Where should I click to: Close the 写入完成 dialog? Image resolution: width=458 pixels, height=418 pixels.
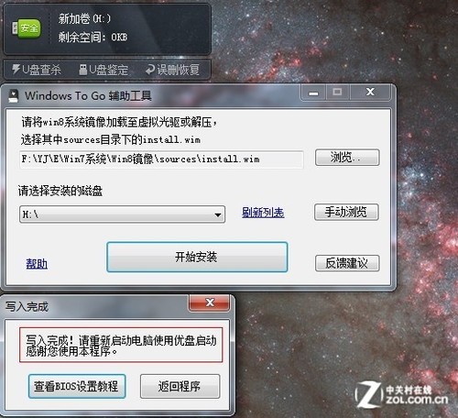[x=210, y=302]
